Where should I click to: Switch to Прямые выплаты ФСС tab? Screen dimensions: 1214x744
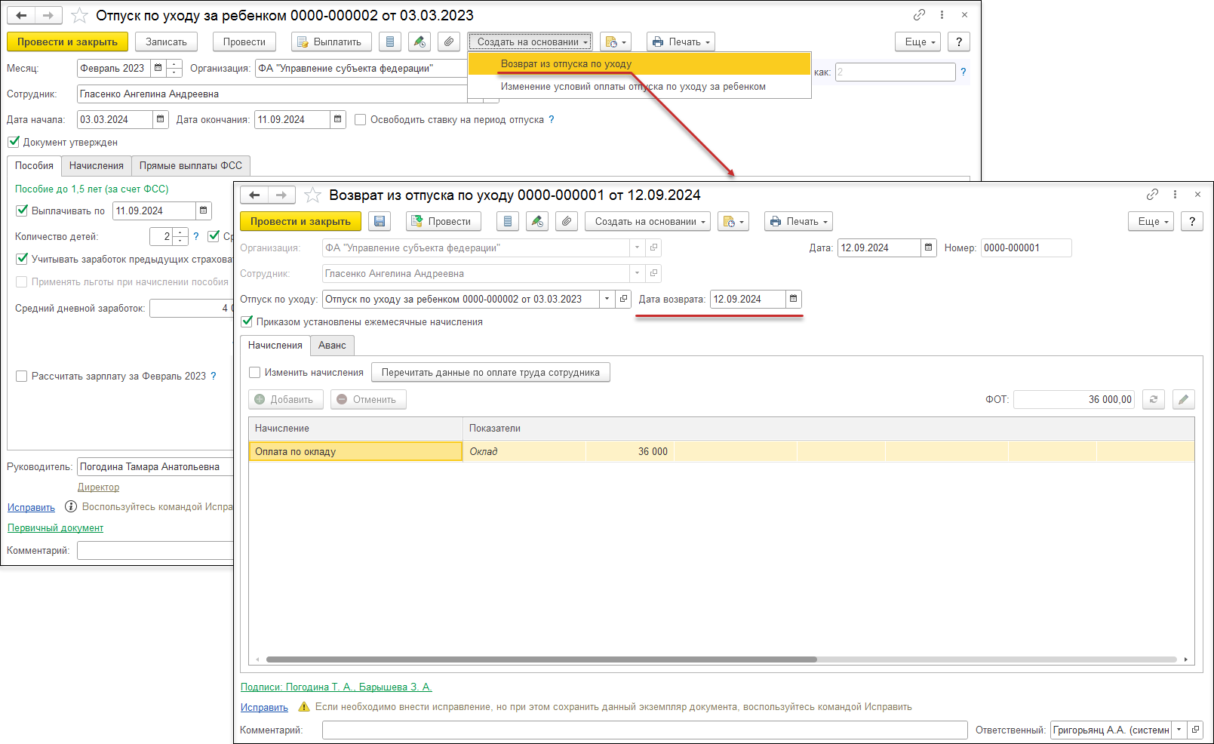click(x=191, y=166)
